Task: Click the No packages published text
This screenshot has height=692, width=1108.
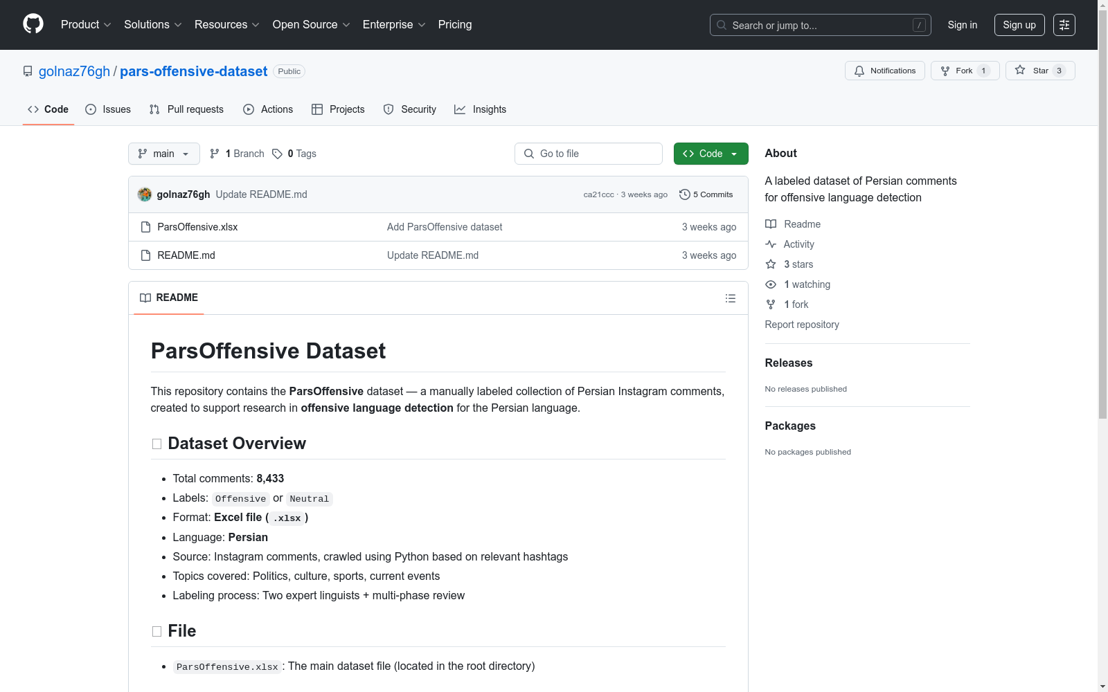Action: (x=808, y=452)
